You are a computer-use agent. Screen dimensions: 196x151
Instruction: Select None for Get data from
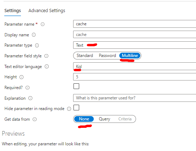(84, 119)
